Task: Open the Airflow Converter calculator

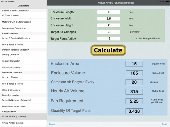Action: (x=23, y=15)
